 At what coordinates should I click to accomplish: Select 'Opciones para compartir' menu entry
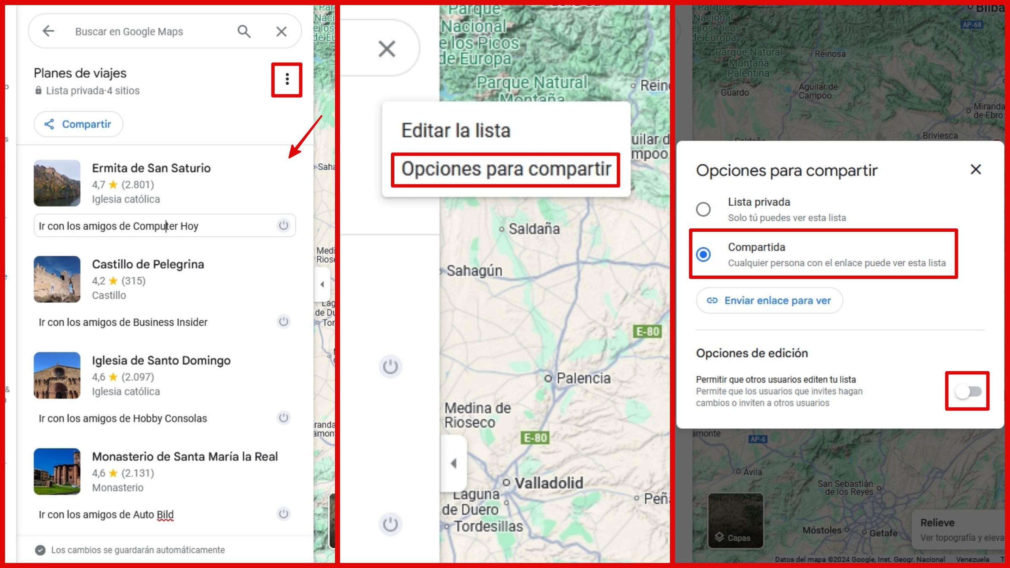pos(506,169)
